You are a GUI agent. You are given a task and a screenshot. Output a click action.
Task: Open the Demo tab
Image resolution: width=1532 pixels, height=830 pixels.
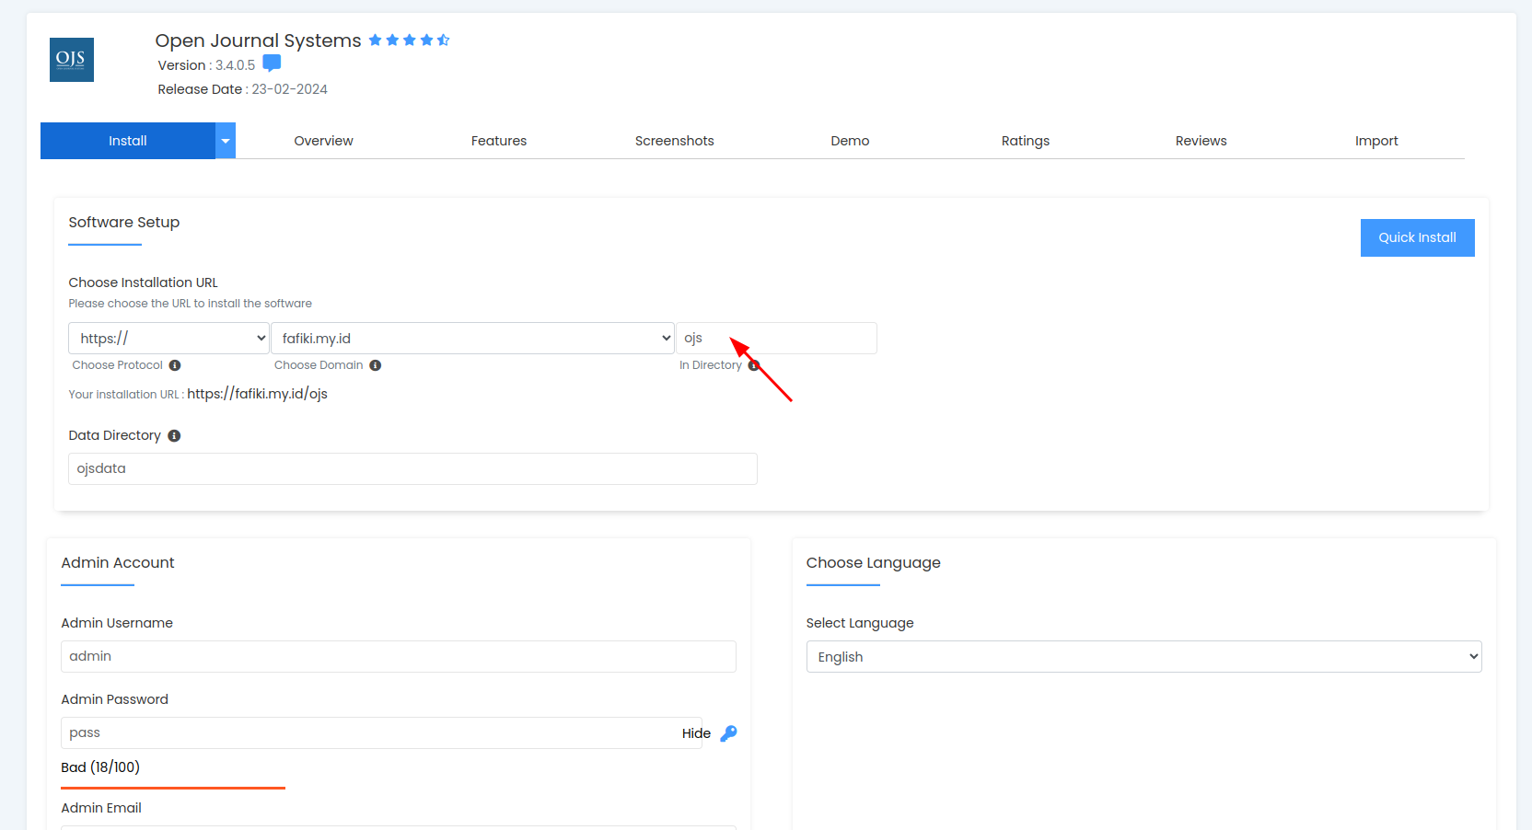click(850, 141)
